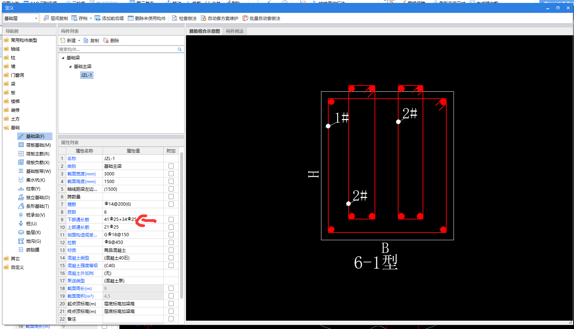
Task: Toggle 附加 checkbox for 截面宽度 row
Action: coord(171,174)
